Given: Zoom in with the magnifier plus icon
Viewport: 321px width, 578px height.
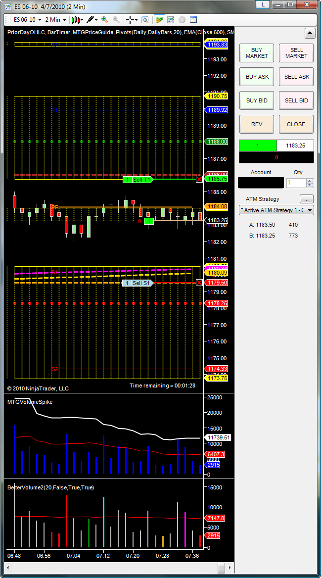Looking at the screenshot, I should coord(105,19).
